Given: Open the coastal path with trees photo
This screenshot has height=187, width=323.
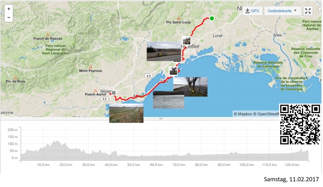Looking at the screenshot, I should [x=190, y=87].
